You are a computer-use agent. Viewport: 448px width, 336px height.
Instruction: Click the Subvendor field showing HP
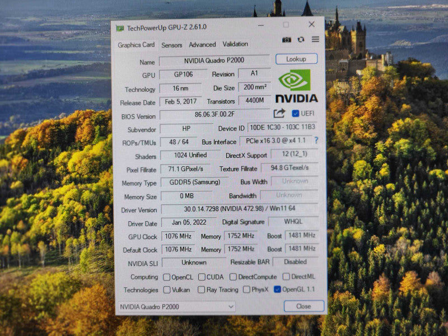click(x=186, y=129)
